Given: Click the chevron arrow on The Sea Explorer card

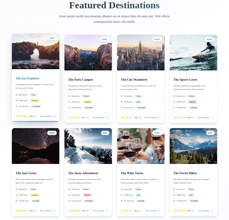Looking at the screenshot, I should [55, 116].
